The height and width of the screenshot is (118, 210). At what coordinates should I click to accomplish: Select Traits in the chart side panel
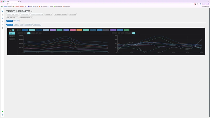[x=12, y=33]
